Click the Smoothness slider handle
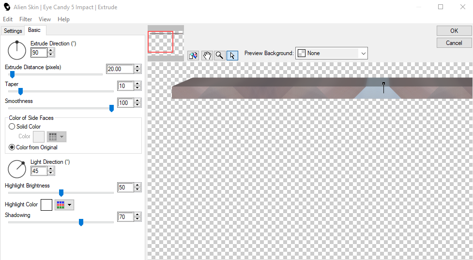473x260 pixels. pyautogui.click(x=111, y=108)
